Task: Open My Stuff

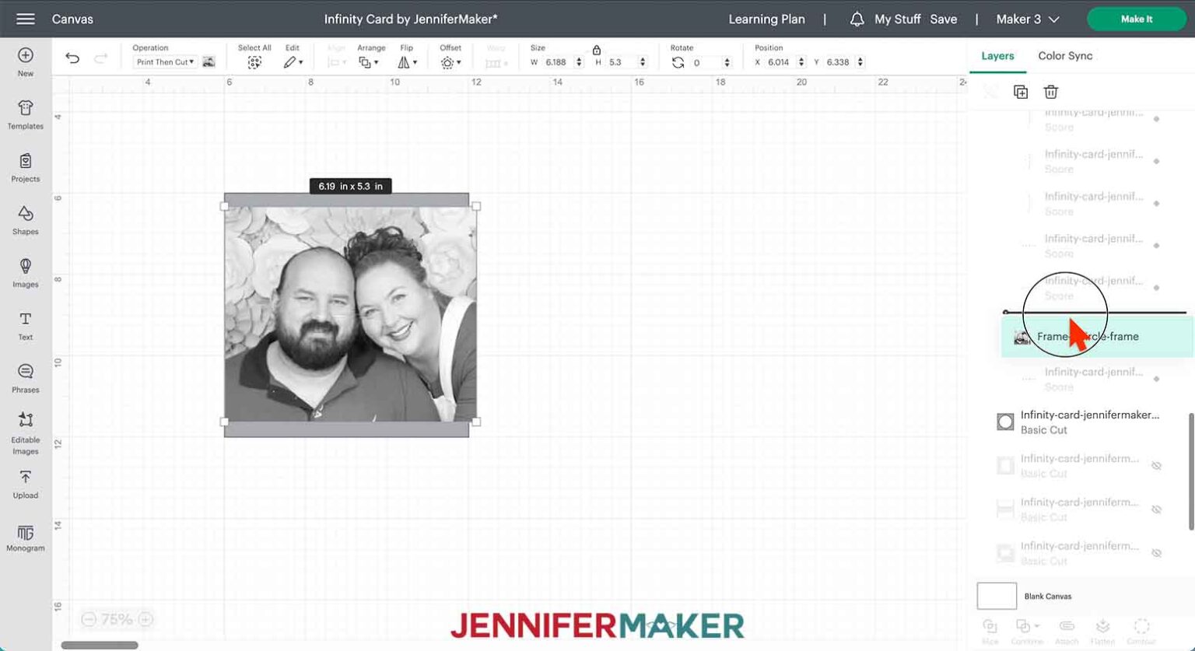Action: pyautogui.click(x=897, y=19)
